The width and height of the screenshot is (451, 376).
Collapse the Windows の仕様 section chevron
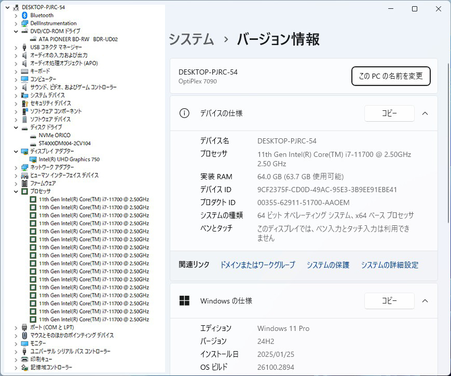coord(425,301)
